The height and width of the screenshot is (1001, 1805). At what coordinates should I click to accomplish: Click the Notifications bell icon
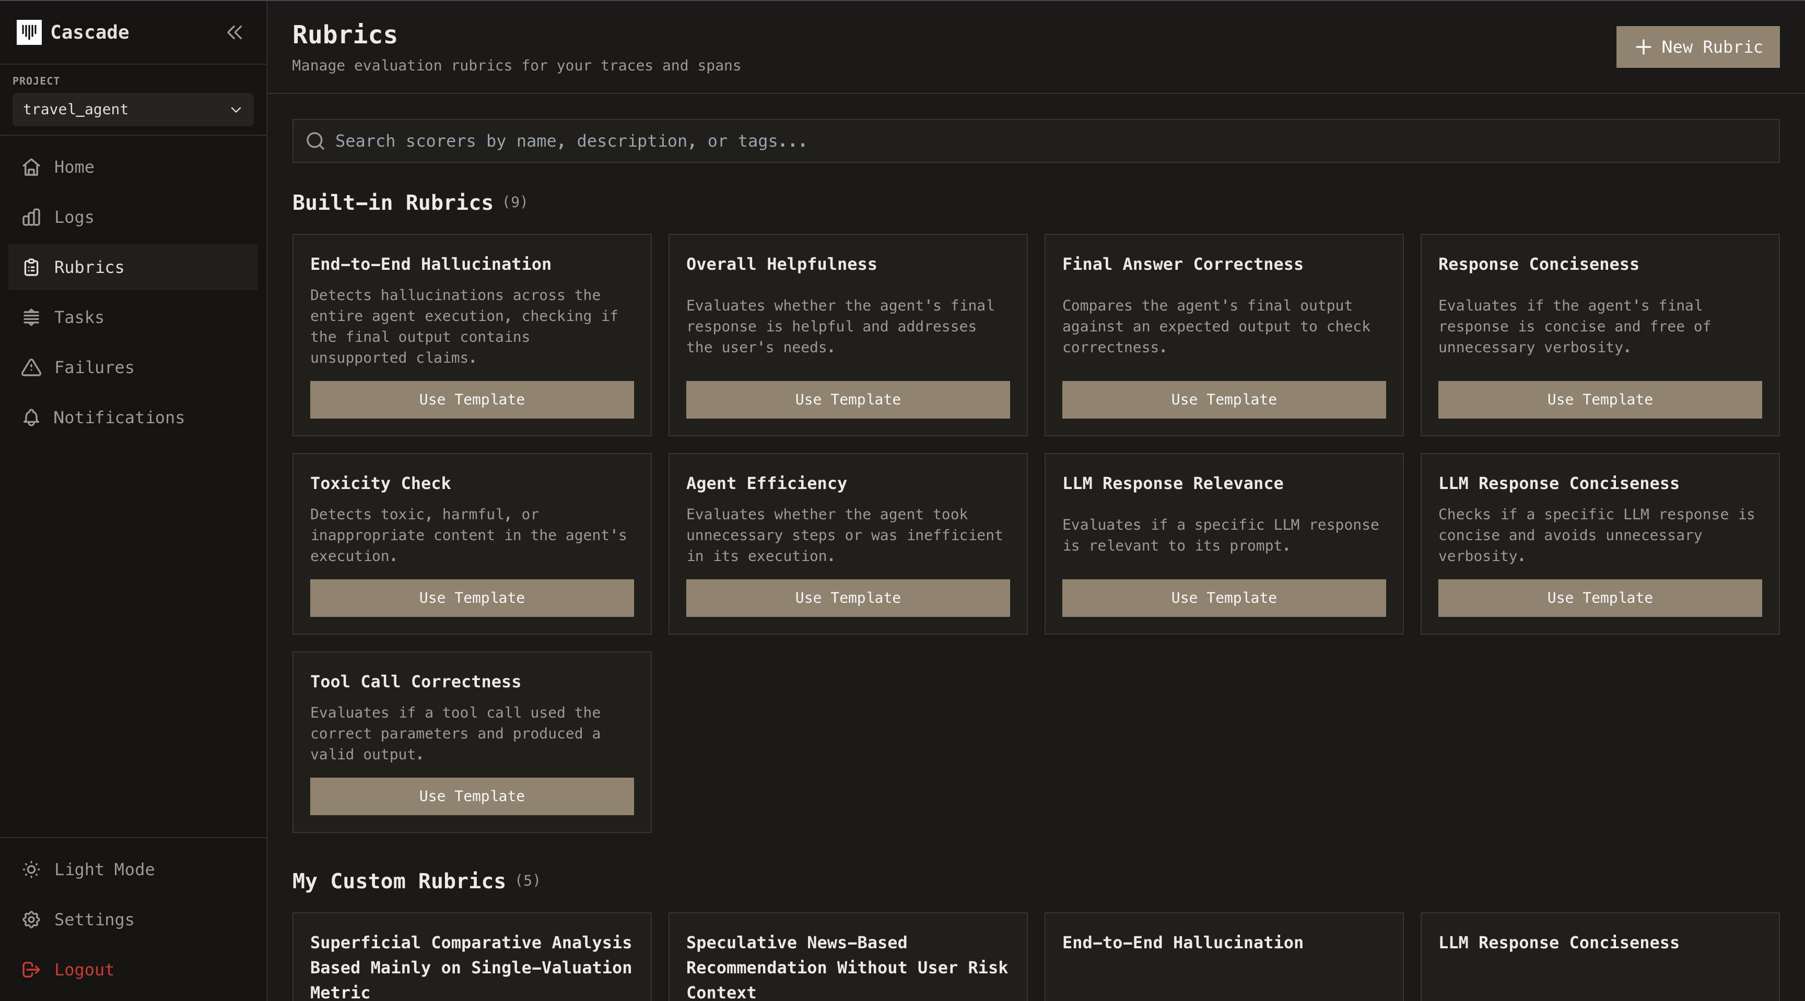[31, 417]
